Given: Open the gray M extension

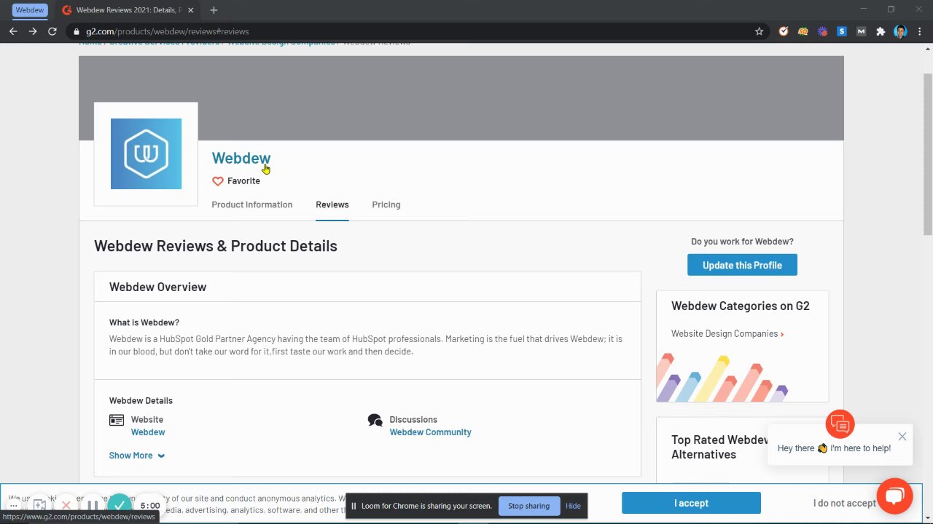Looking at the screenshot, I should pyautogui.click(x=861, y=31).
